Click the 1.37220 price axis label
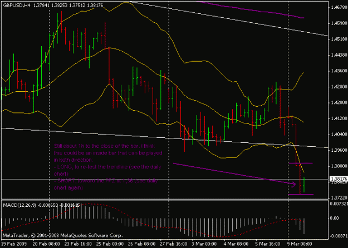The width and height of the screenshot is (348, 248). click(x=339, y=198)
